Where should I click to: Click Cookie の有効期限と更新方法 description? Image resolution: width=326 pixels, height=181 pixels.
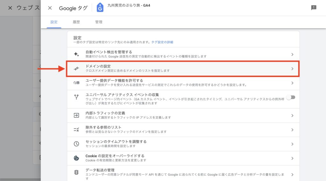[x=116, y=160]
